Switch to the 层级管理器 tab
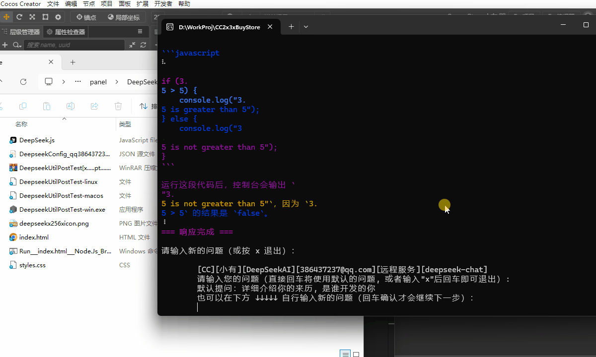Image resolution: width=596 pixels, height=357 pixels. click(21, 32)
